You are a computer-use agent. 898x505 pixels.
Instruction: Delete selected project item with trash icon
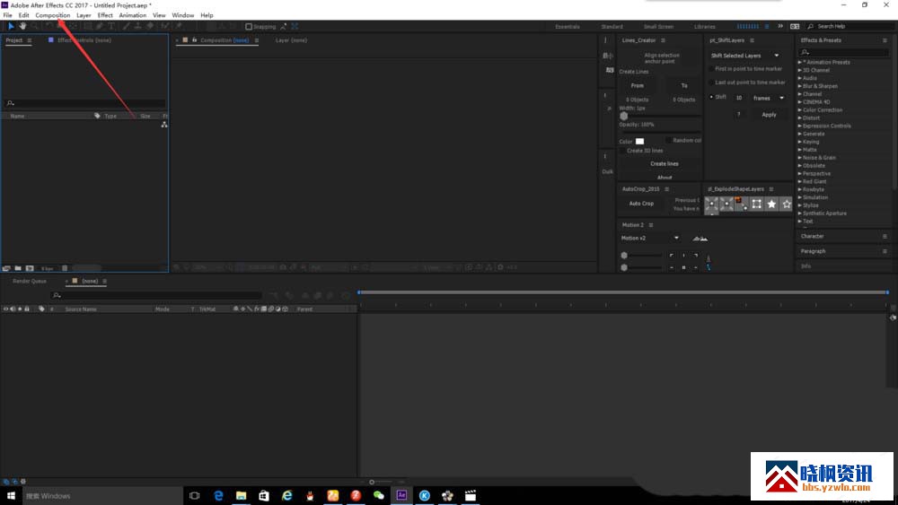[65, 268]
